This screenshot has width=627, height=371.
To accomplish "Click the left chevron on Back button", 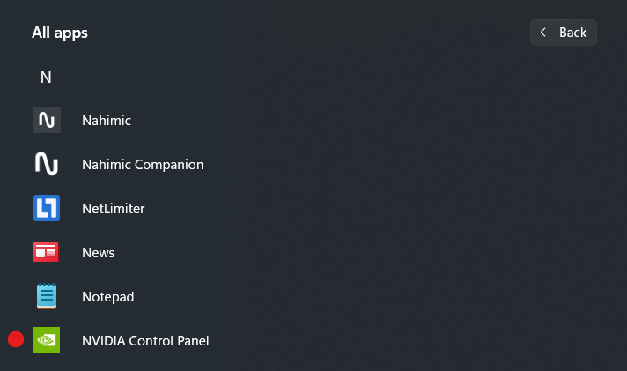I will click(543, 33).
